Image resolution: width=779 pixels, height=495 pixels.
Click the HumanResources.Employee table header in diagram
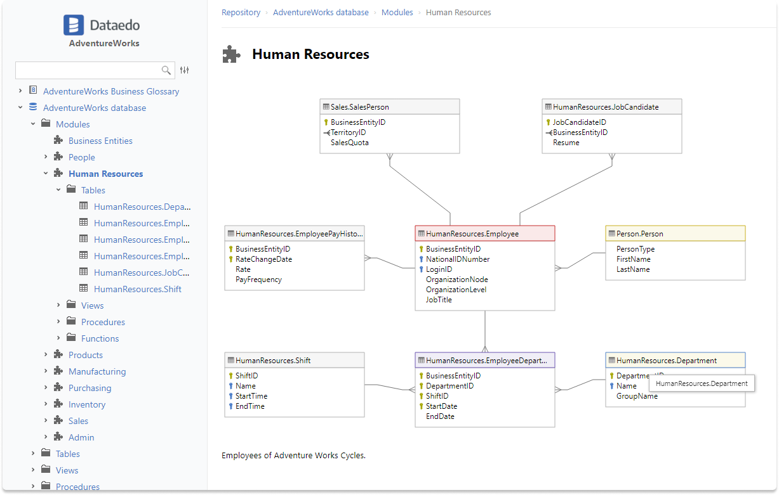pos(484,234)
